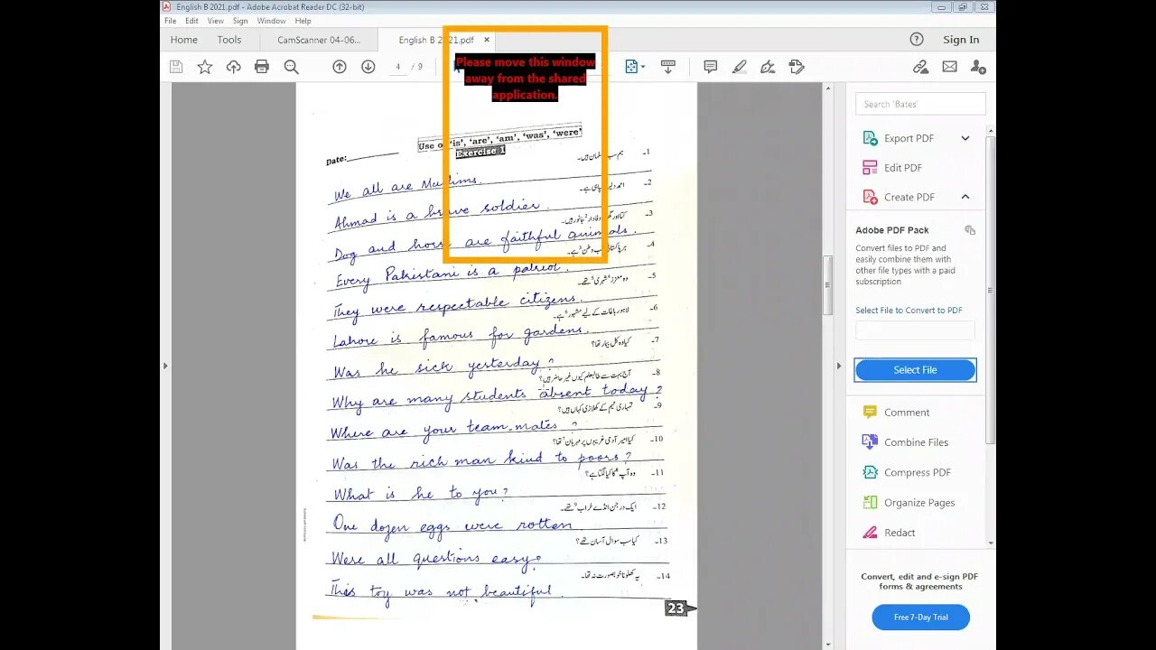Click the stamp tool icon
This screenshot has width=1156, height=650.
[x=797, y=67]
